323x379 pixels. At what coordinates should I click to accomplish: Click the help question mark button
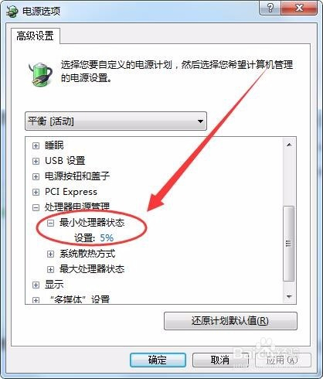coord(270,8)
